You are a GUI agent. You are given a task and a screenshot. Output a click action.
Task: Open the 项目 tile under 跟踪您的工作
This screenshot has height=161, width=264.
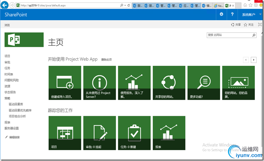pyautogui.click(x=65, y=133)
